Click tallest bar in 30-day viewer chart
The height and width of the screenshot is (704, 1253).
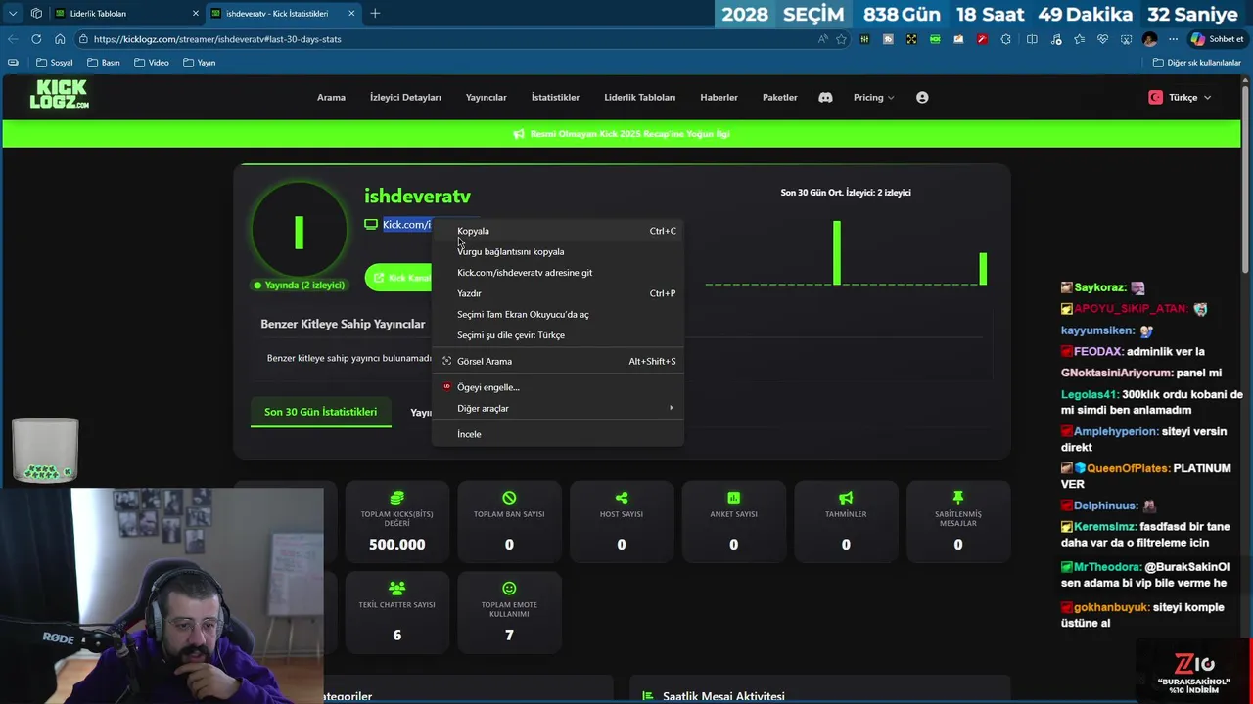(837, 253)
